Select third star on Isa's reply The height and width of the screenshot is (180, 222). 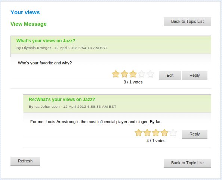tap(156, 133)
